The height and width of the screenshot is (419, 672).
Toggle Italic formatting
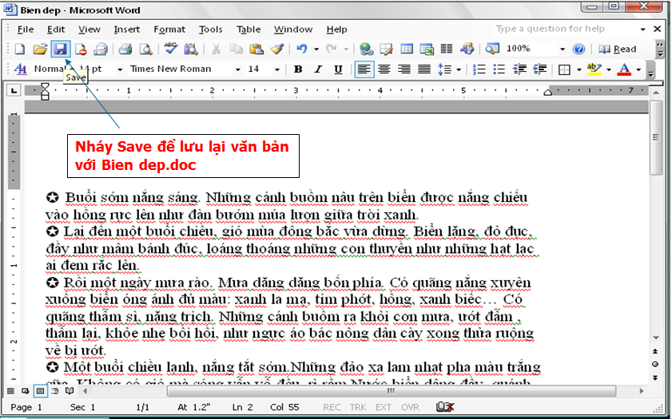(318, 69)
